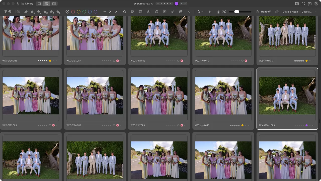This screenshot has height=181, width=321.
Task: Toggle the reject badge on WED-3195.CR3
Action: point(53,125)
